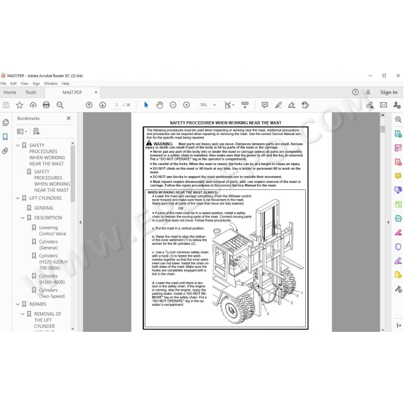404x404 pixels.
Task: Open More Tools wrench in right pane
Action: (x=398, y=289)
